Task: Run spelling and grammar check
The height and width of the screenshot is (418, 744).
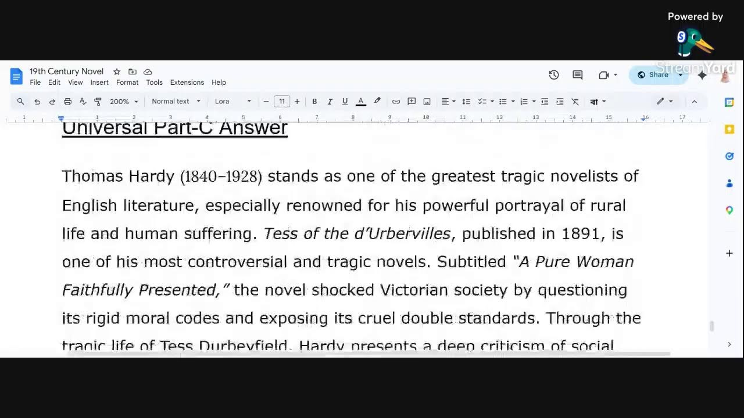Action: coord(83,102)
